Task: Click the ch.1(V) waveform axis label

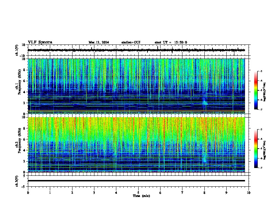Action: point(17,50)
